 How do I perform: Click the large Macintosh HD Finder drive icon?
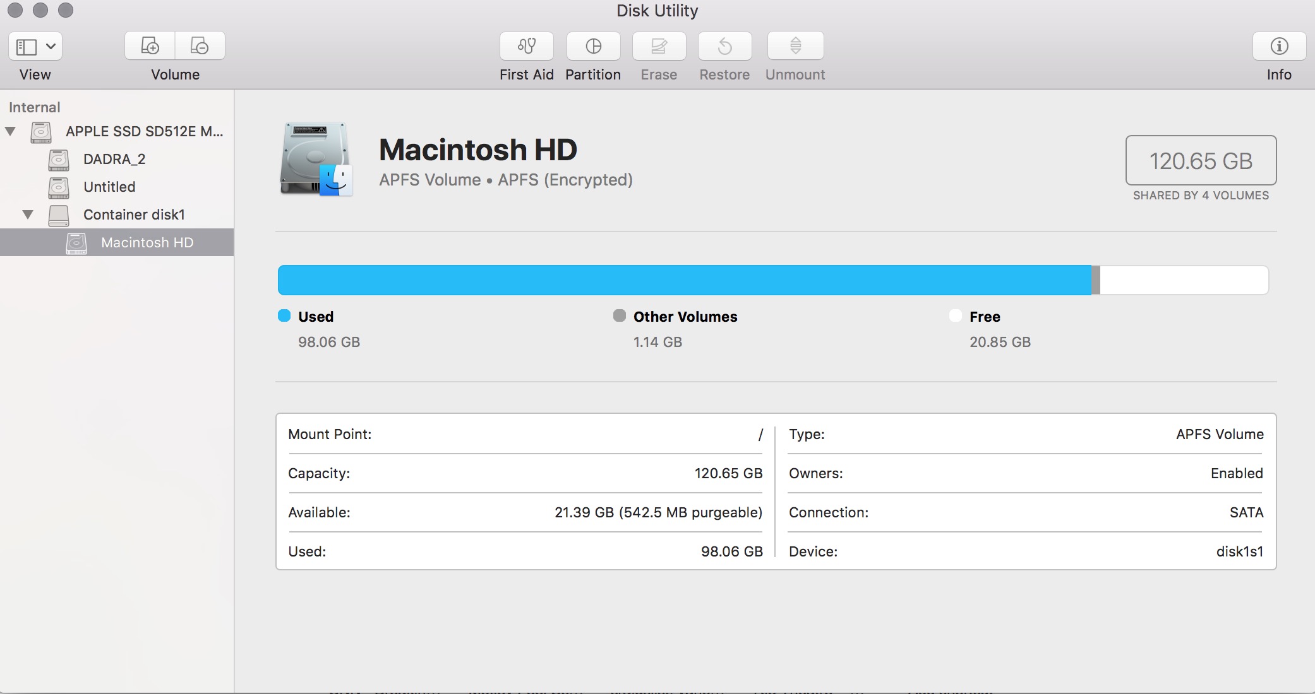[316, 159]
